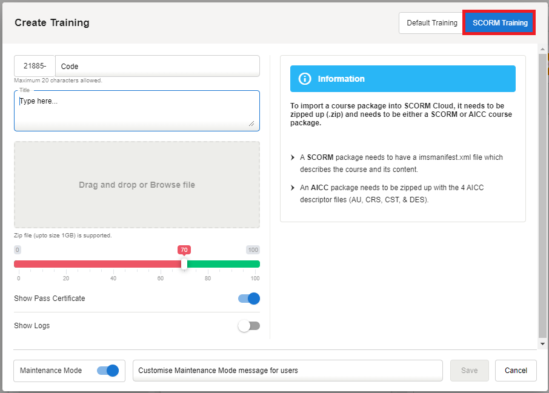Disable the Maintenance Mode toggle

click(108, 371)
